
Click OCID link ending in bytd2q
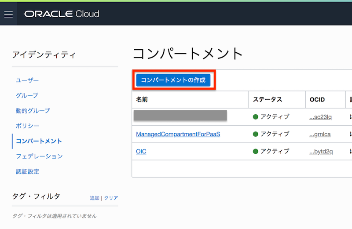(321, 152)
